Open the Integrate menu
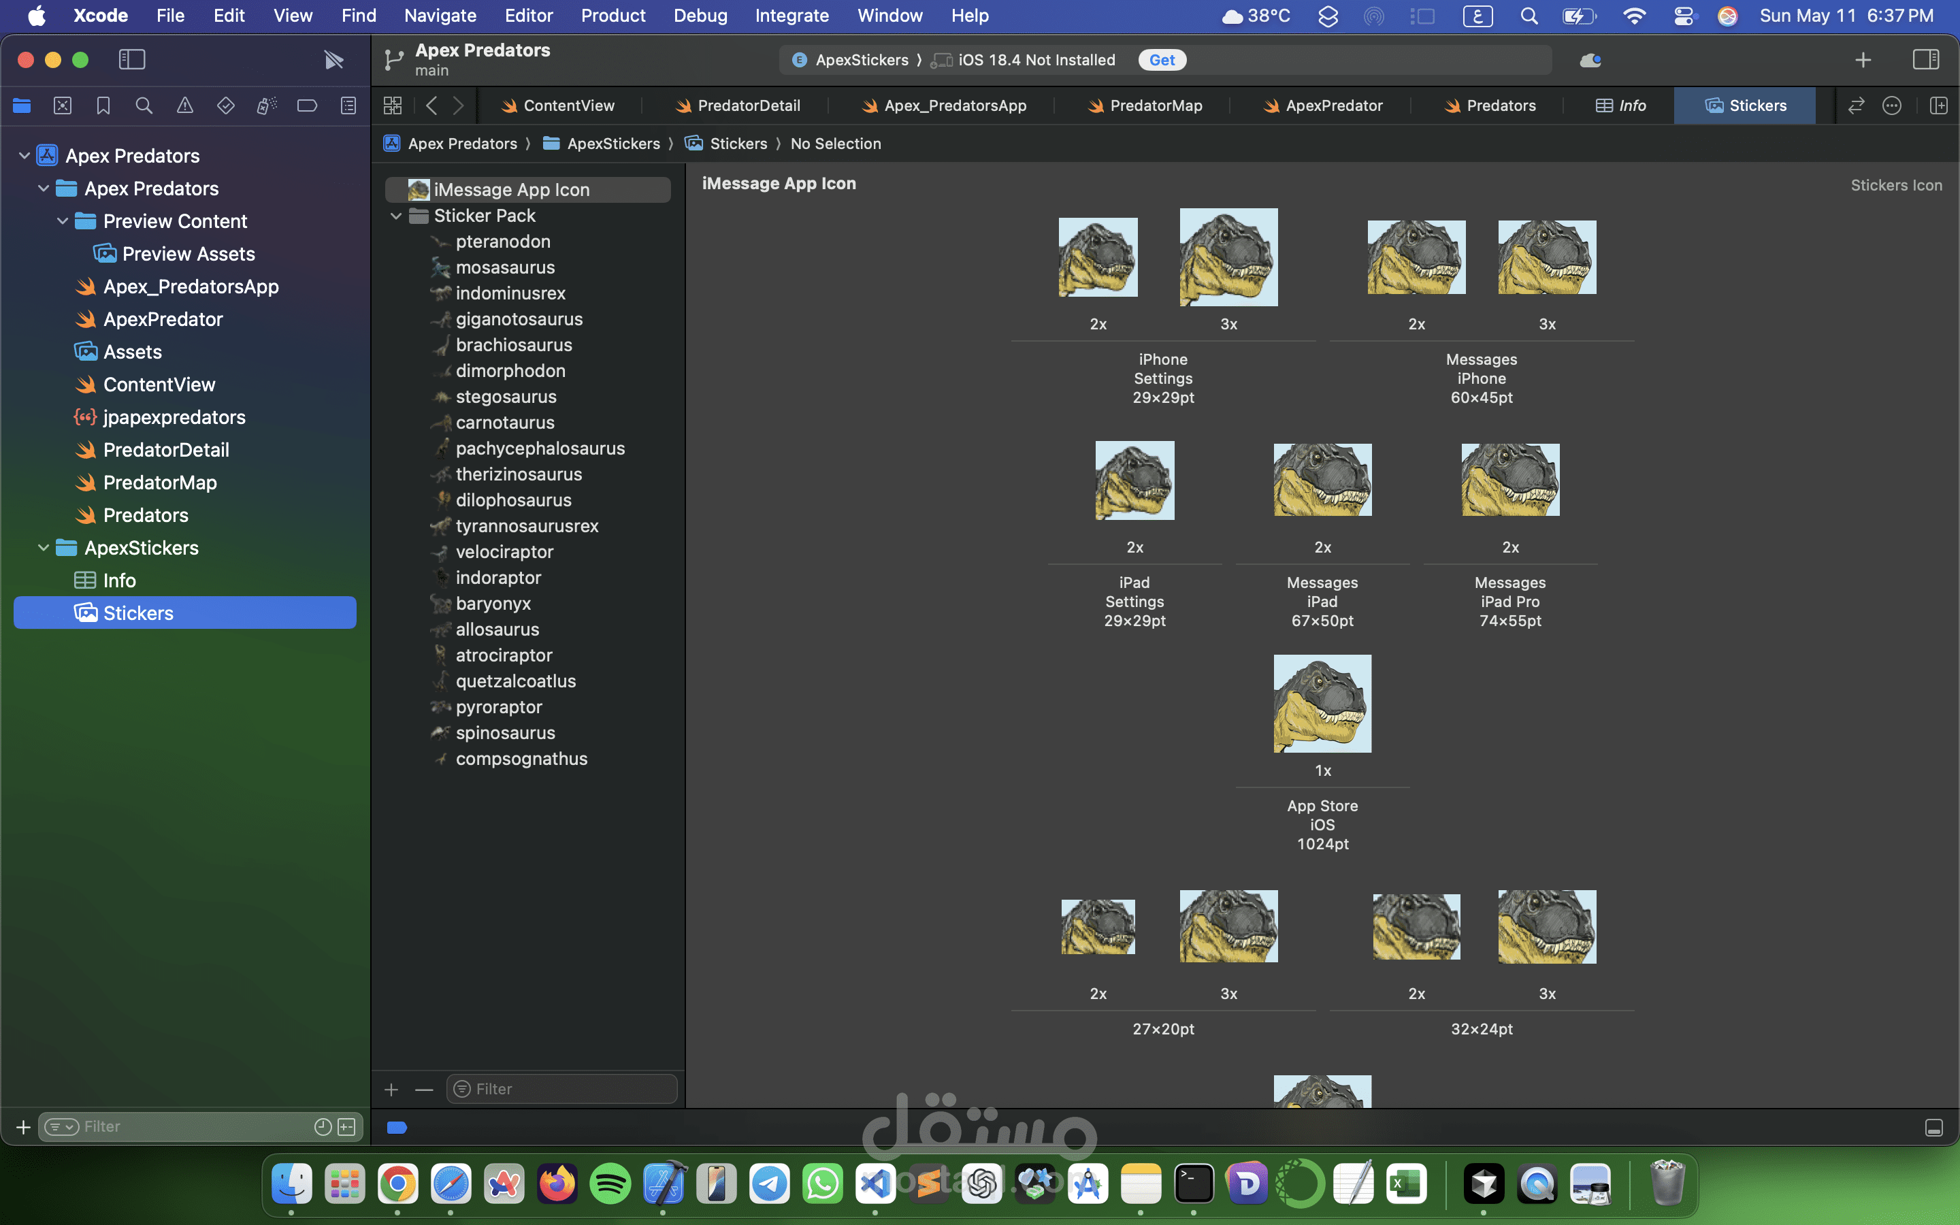Viewport: 1960px width, 1225px height. pos(791,16)
